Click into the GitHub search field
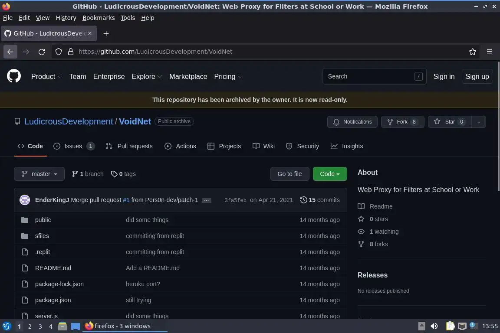This screenshot has height=333, width=500. 375,76
